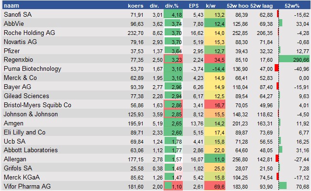Click the 52w% column header
311x191 pixels.
click(292, 6)
